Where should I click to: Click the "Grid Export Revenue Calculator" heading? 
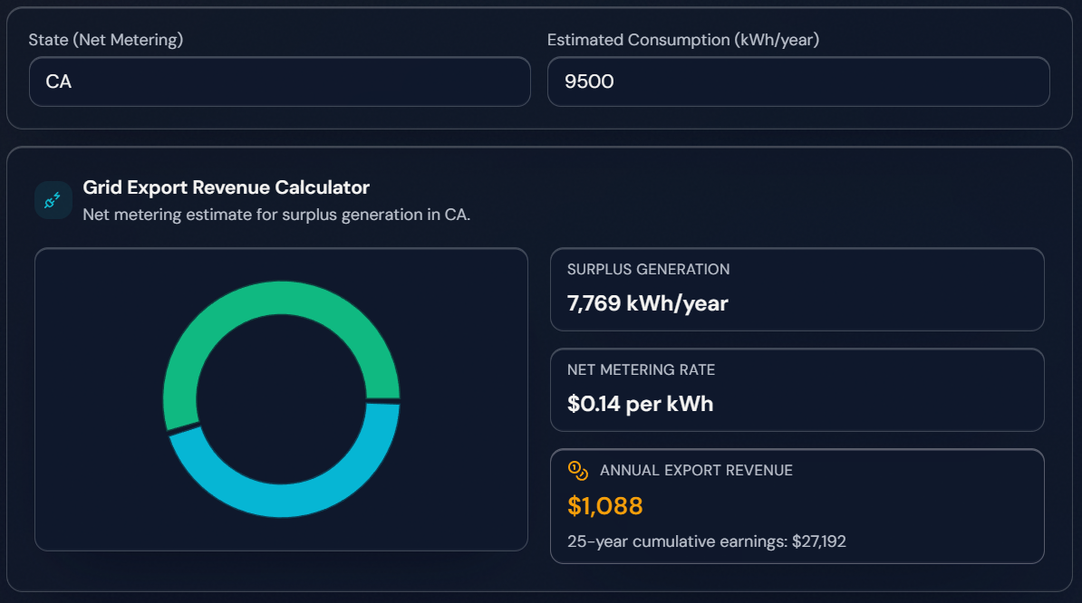point(226,187)
